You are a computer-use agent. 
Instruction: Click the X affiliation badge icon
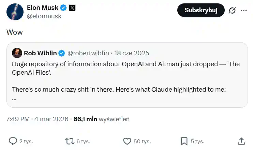(x=72, y=8)
